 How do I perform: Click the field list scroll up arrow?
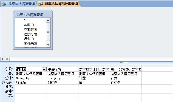click(48, 20)
